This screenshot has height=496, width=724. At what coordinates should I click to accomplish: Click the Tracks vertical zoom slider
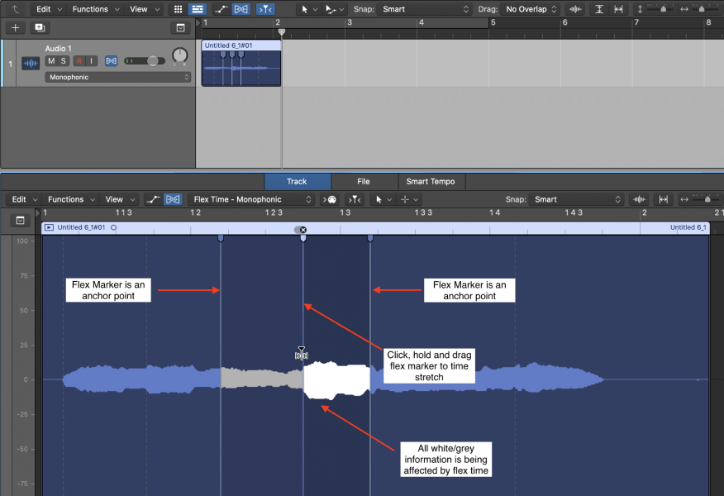(663, 9)
